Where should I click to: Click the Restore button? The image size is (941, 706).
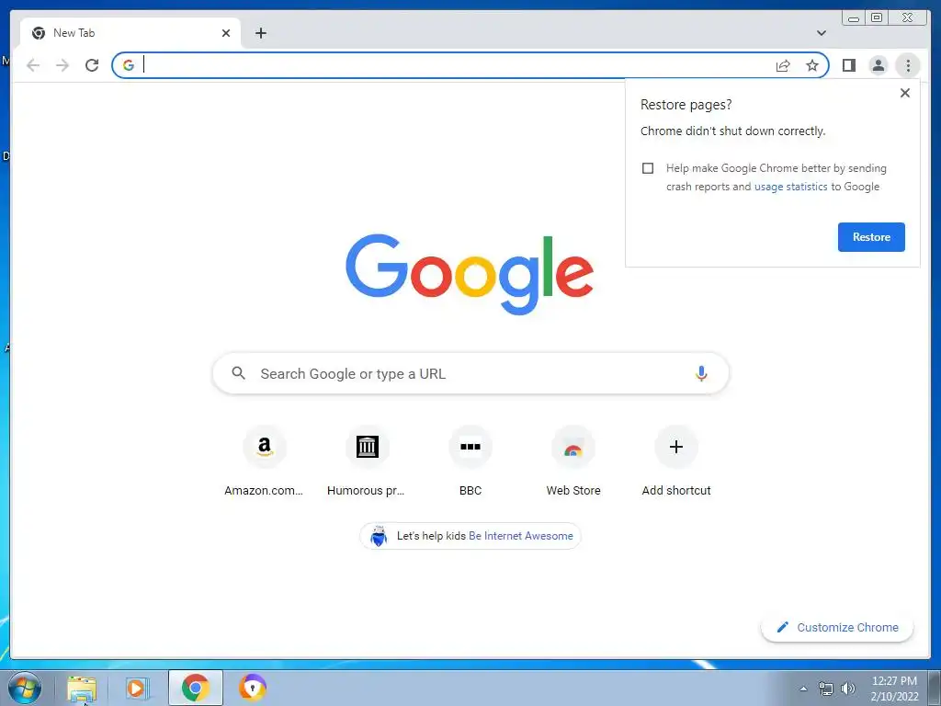[871, 237]
